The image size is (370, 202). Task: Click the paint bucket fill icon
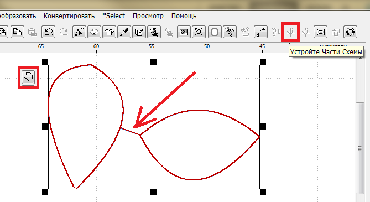click(x=154, y=32)
